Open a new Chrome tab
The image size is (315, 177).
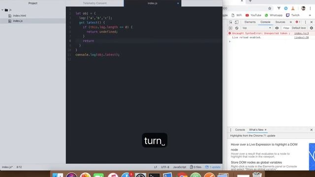(250, 1)
